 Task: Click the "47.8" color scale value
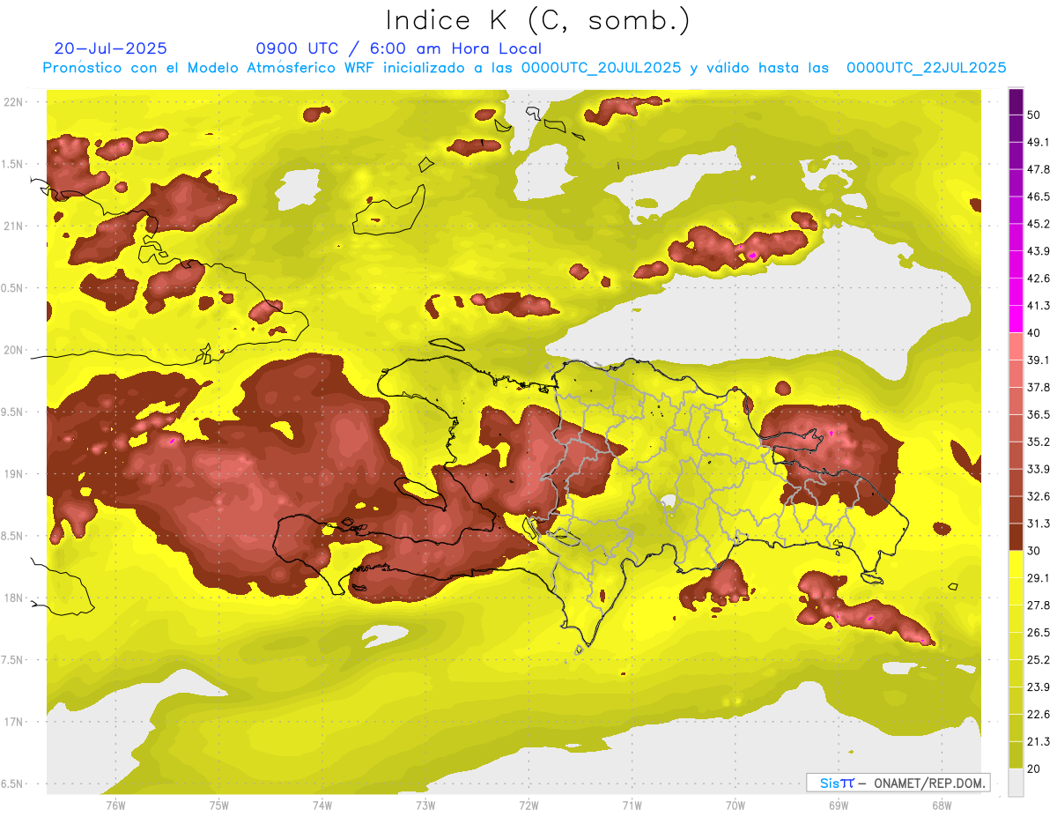tap(1039, 169)
